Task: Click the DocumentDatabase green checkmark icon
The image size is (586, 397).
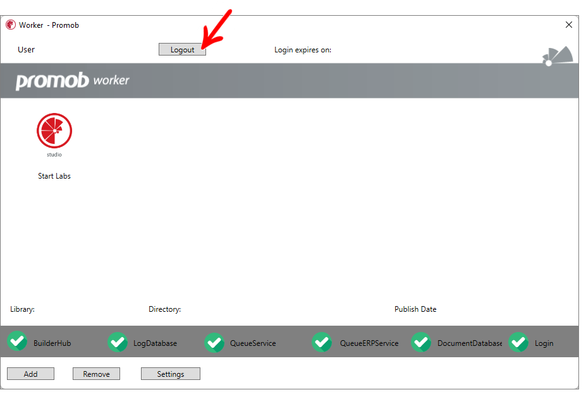Action: click(421, 342)
